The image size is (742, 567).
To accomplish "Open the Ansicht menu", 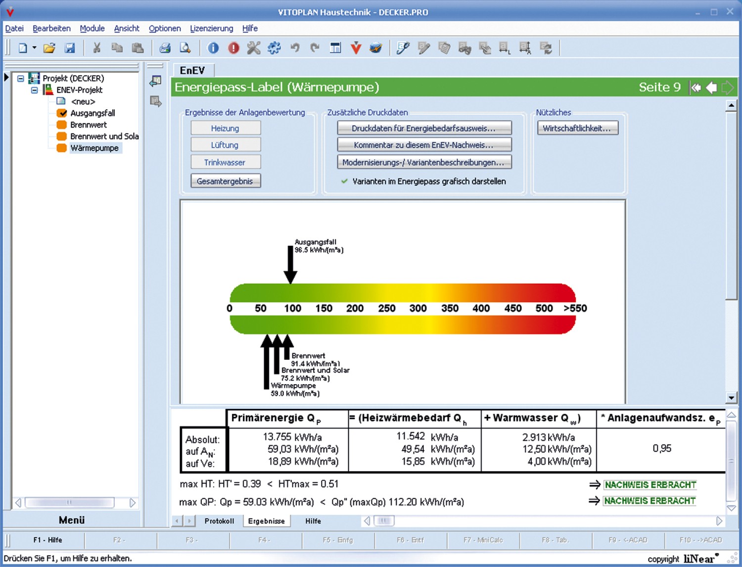I will coord(127,28).
